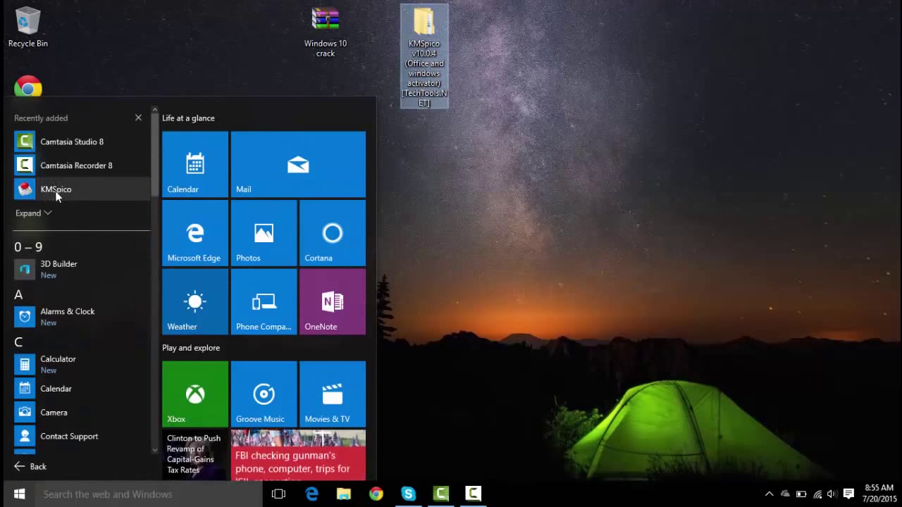Image resolution: width=902 pixels, height=507 pixels.
Task: Open Alarms & Clock app
Action: pyautogui.click(x=81, y=317)
